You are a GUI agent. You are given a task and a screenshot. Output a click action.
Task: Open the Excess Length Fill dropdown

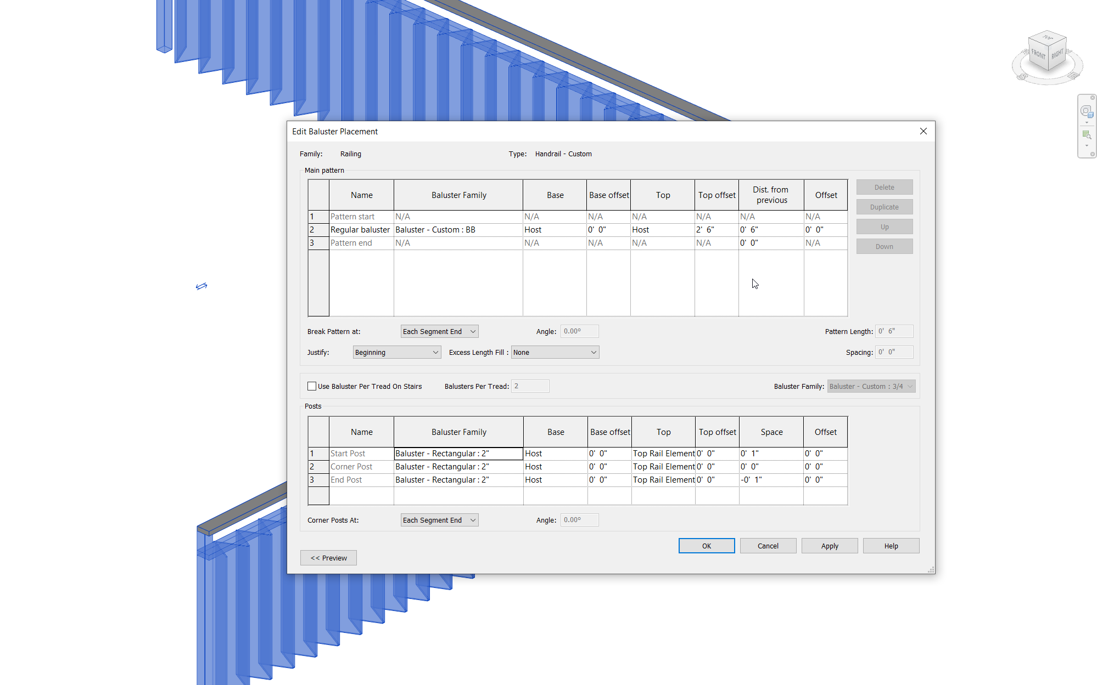(554, 352)
